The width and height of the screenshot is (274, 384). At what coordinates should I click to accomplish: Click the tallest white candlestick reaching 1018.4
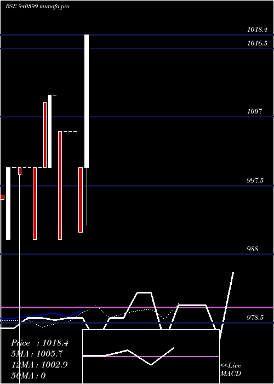click(87, 101)
